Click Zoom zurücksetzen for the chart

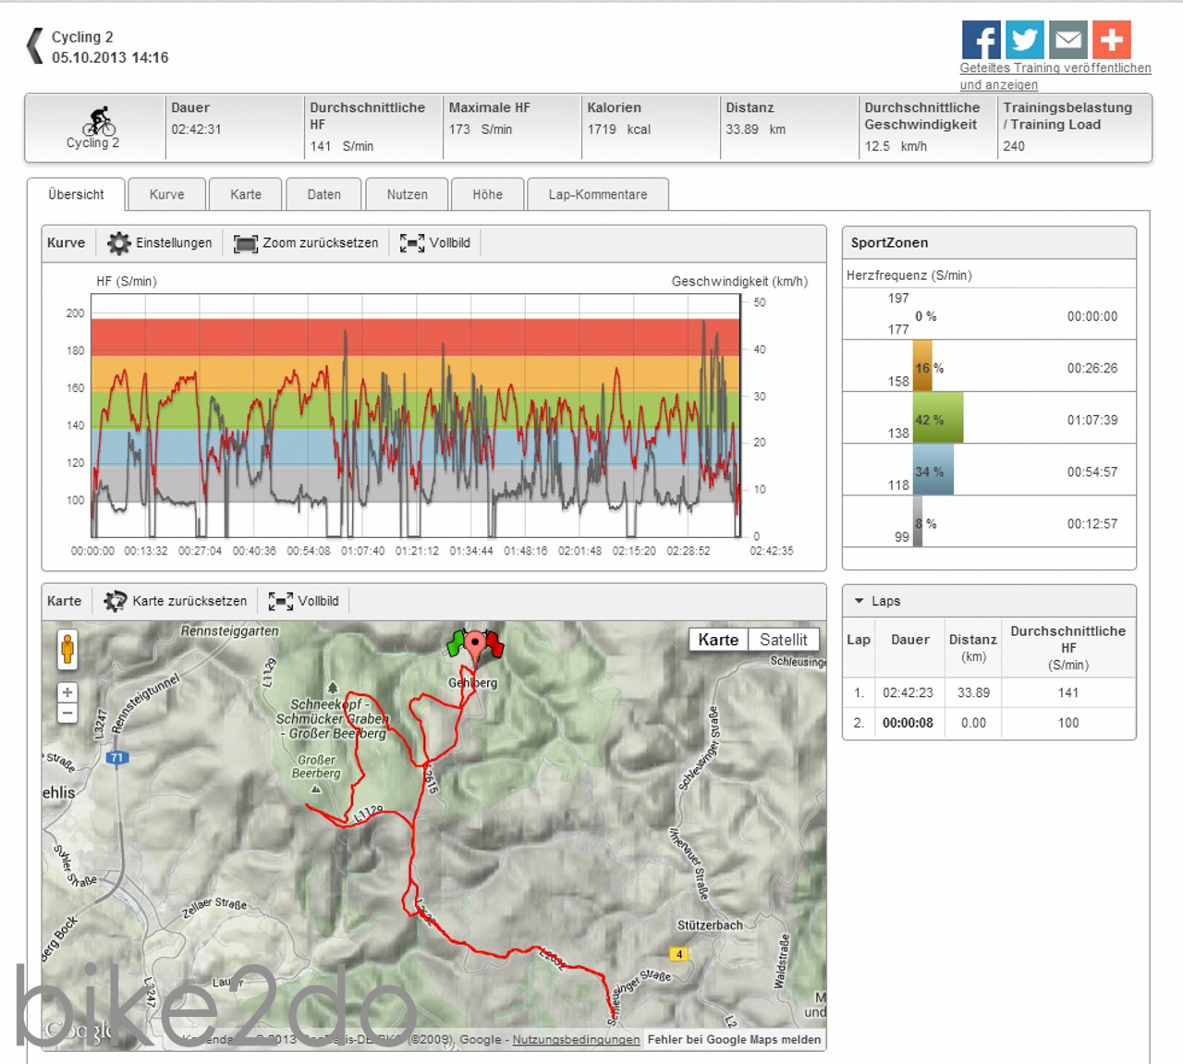point(307,243)
